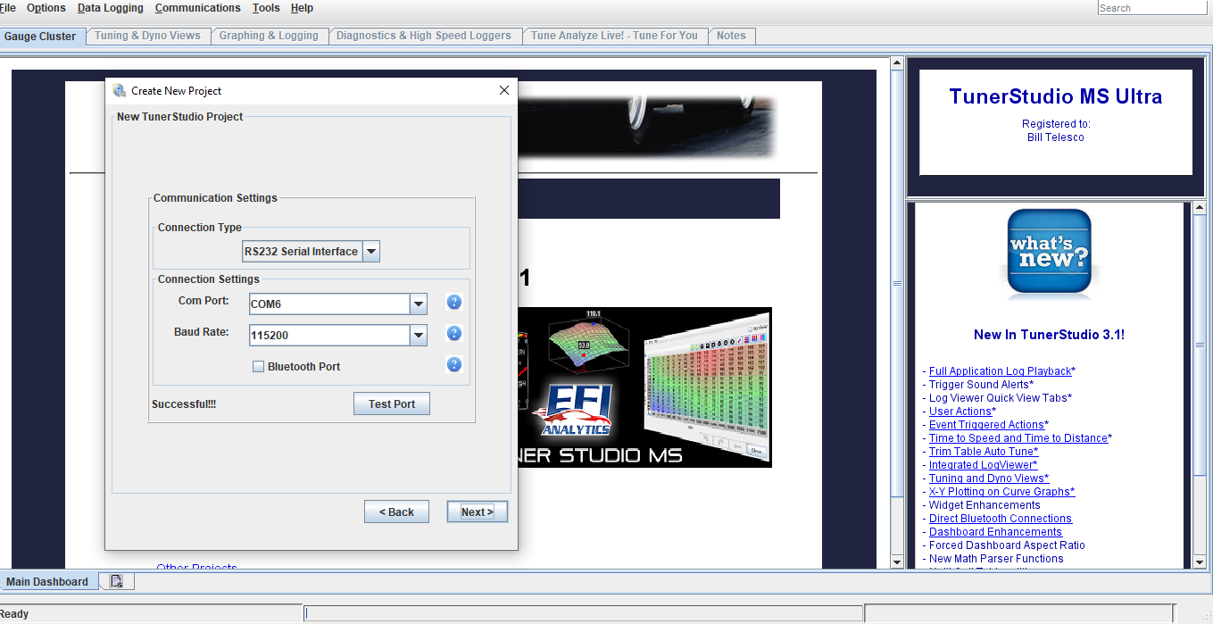The image size is (1213, 624).
Task: Click the Ready status bar text
Action: click(14, 614)
